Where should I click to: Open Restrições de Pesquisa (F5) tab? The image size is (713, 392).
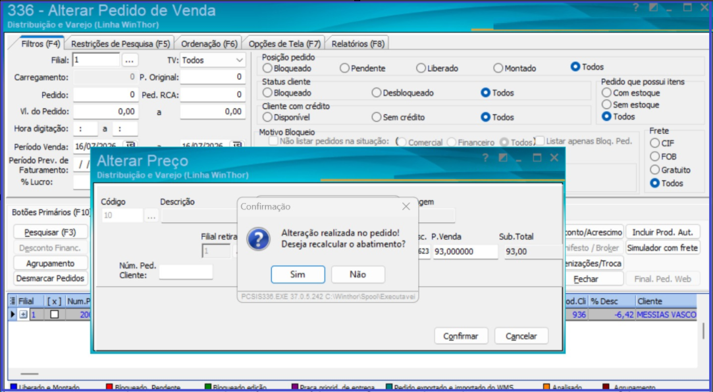point(120,44)
